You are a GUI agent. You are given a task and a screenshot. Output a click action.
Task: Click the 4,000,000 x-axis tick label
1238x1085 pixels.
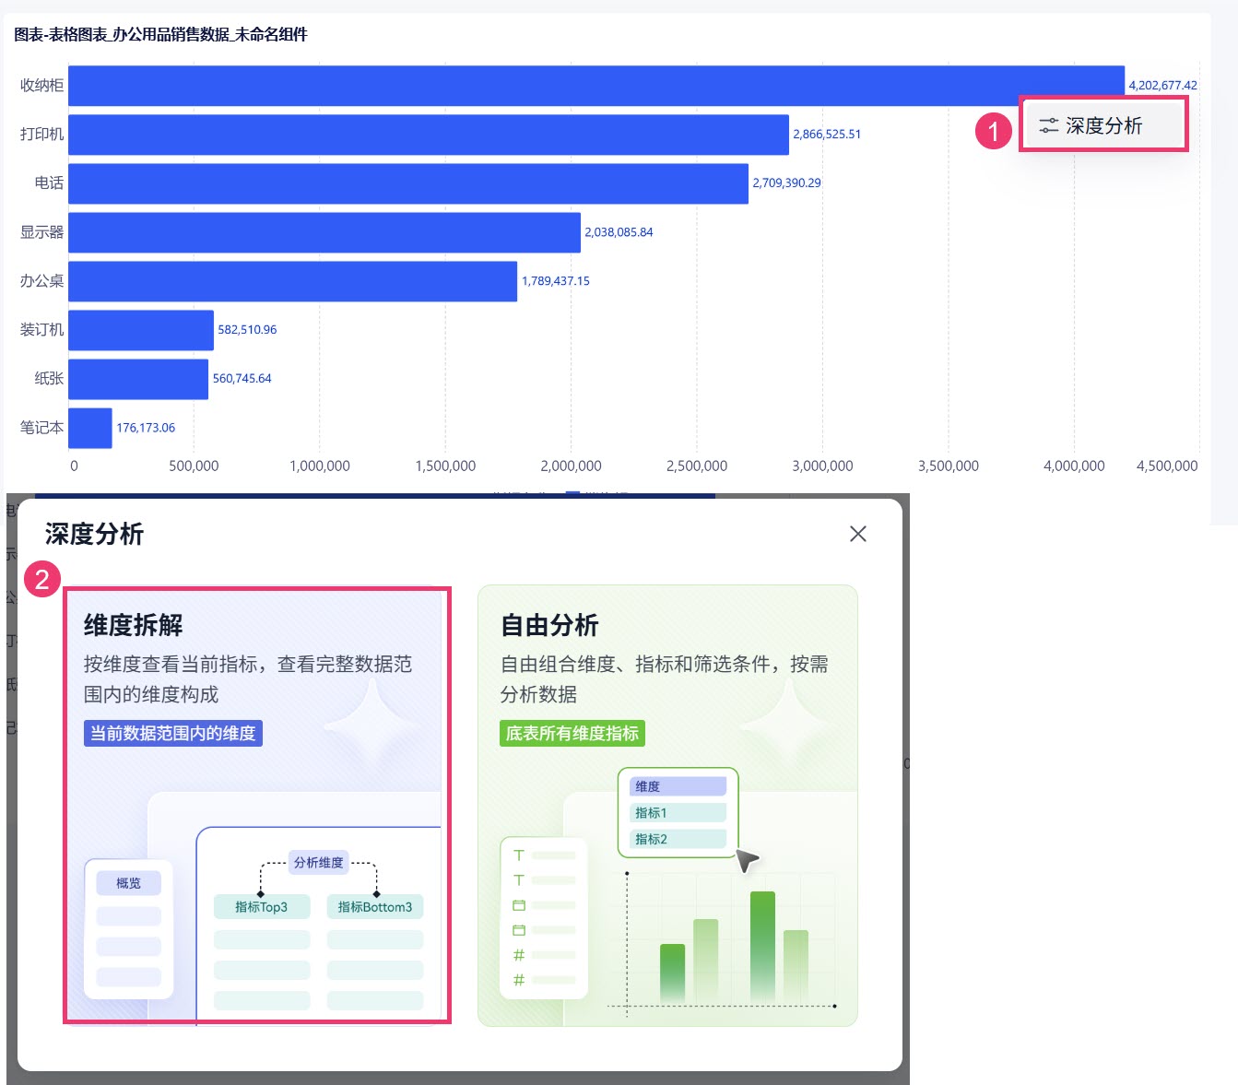pyautogui.click(x=1074, y=466)
